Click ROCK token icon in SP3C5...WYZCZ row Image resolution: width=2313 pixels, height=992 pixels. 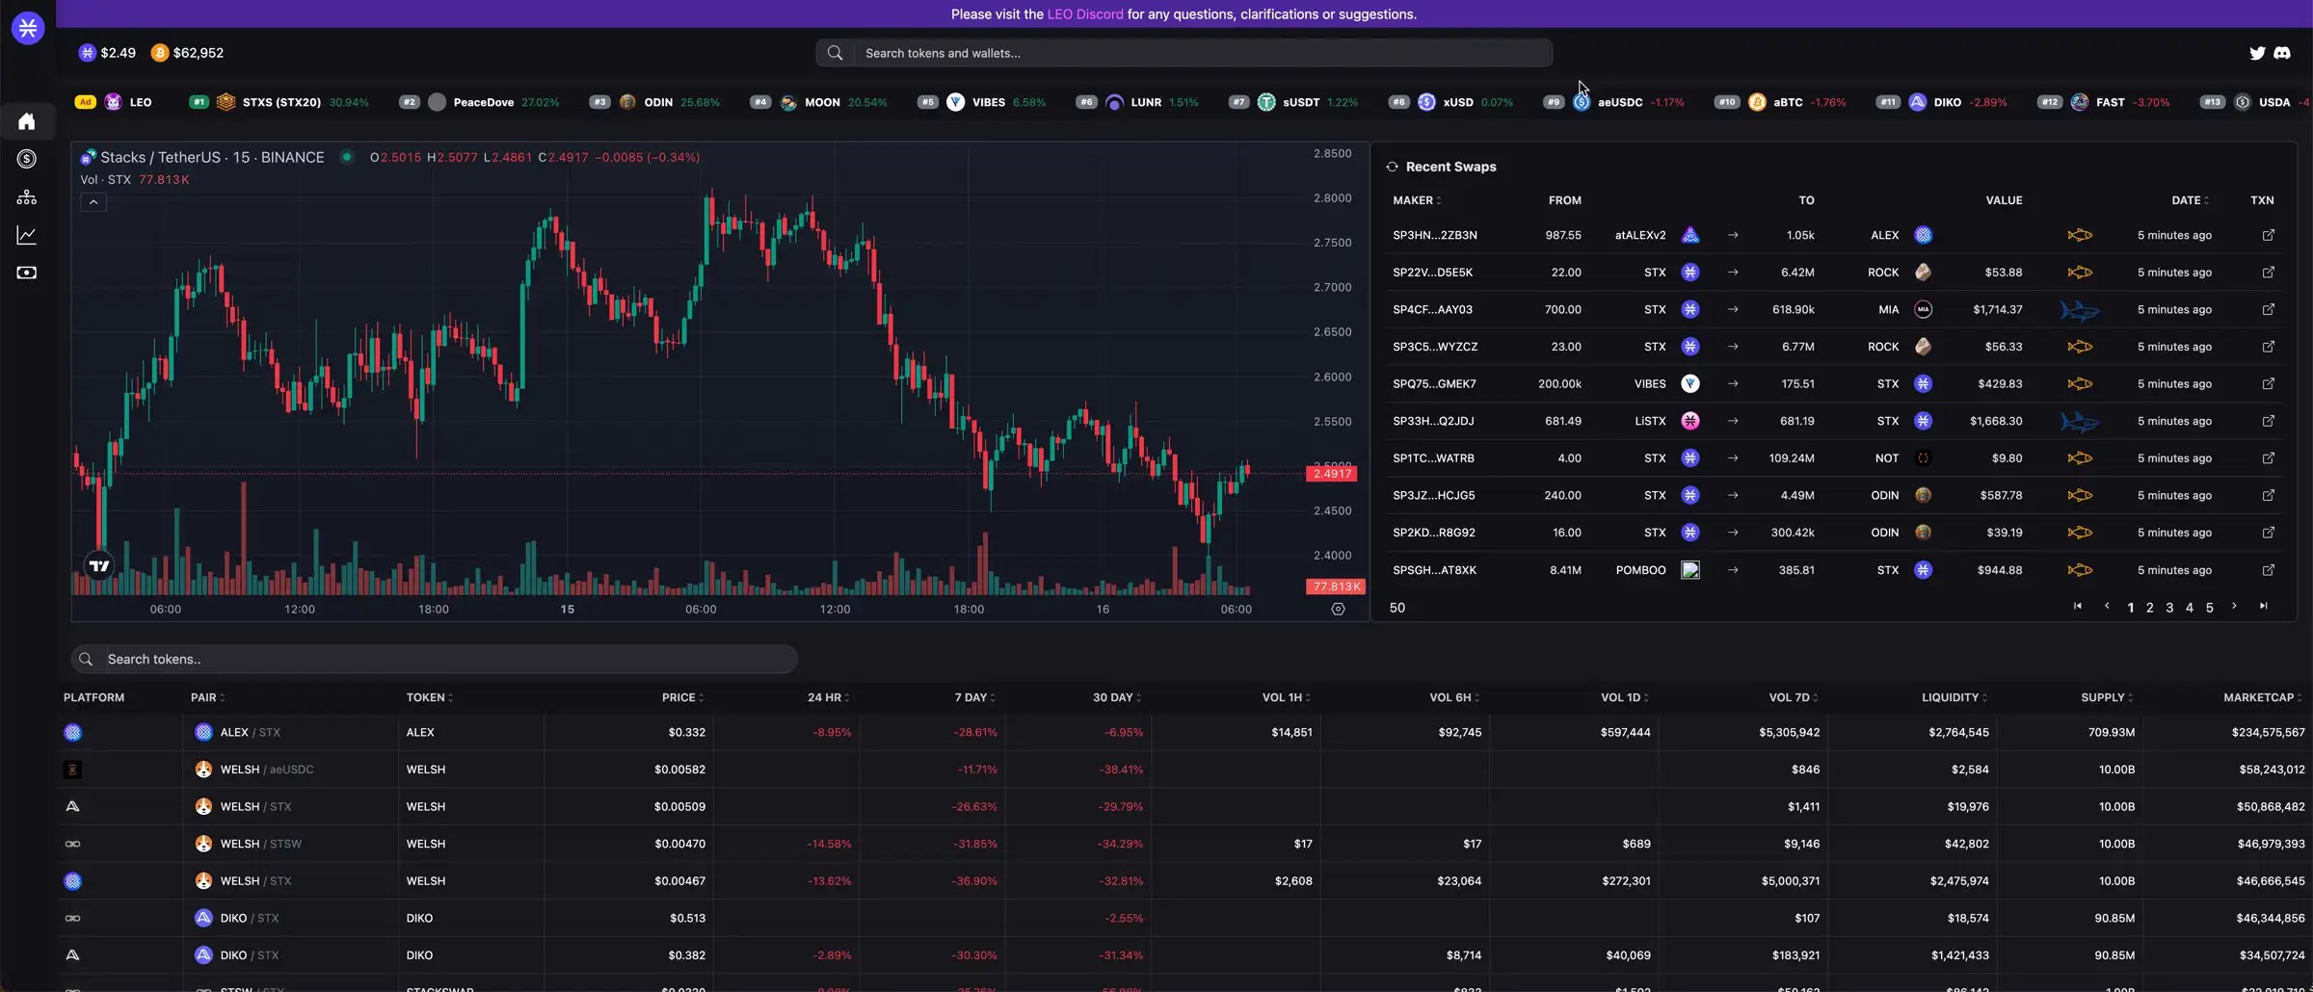pos(1923,347)
